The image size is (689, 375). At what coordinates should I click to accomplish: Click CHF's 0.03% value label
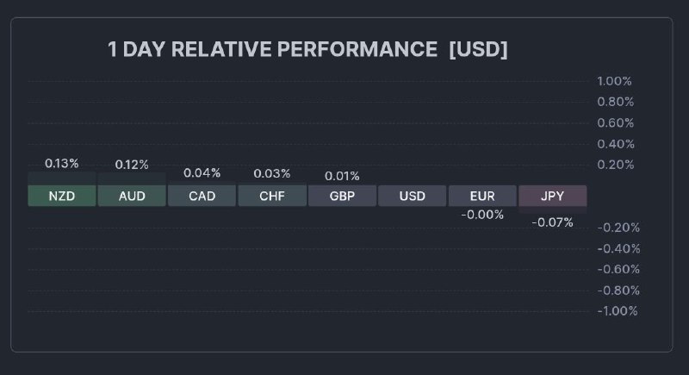(x=272, y=173)
